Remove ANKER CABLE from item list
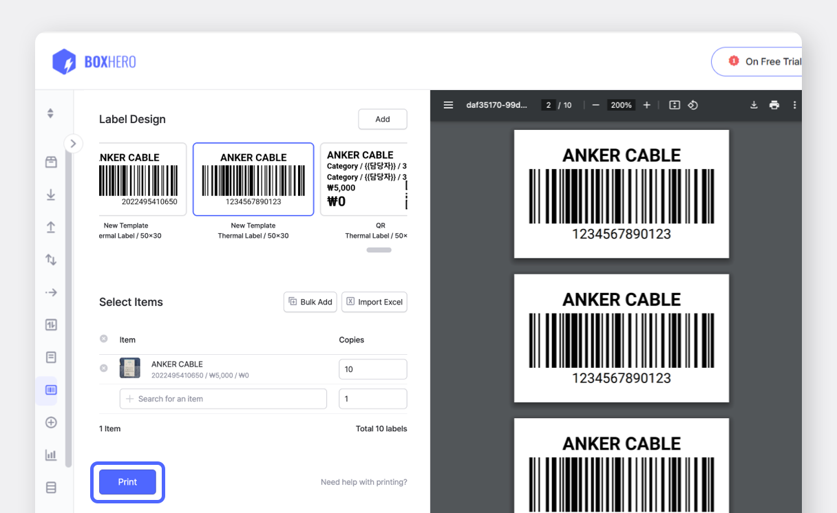 tap(104, 368)
